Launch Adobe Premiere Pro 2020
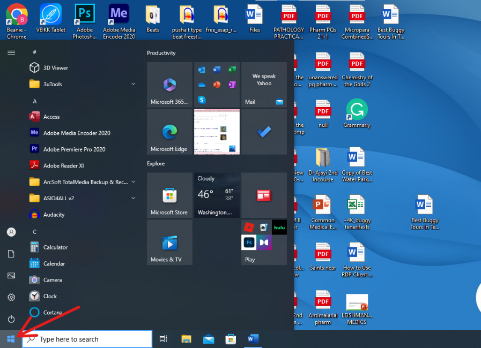This screenshot has width=481, height=348. (83, 149)
